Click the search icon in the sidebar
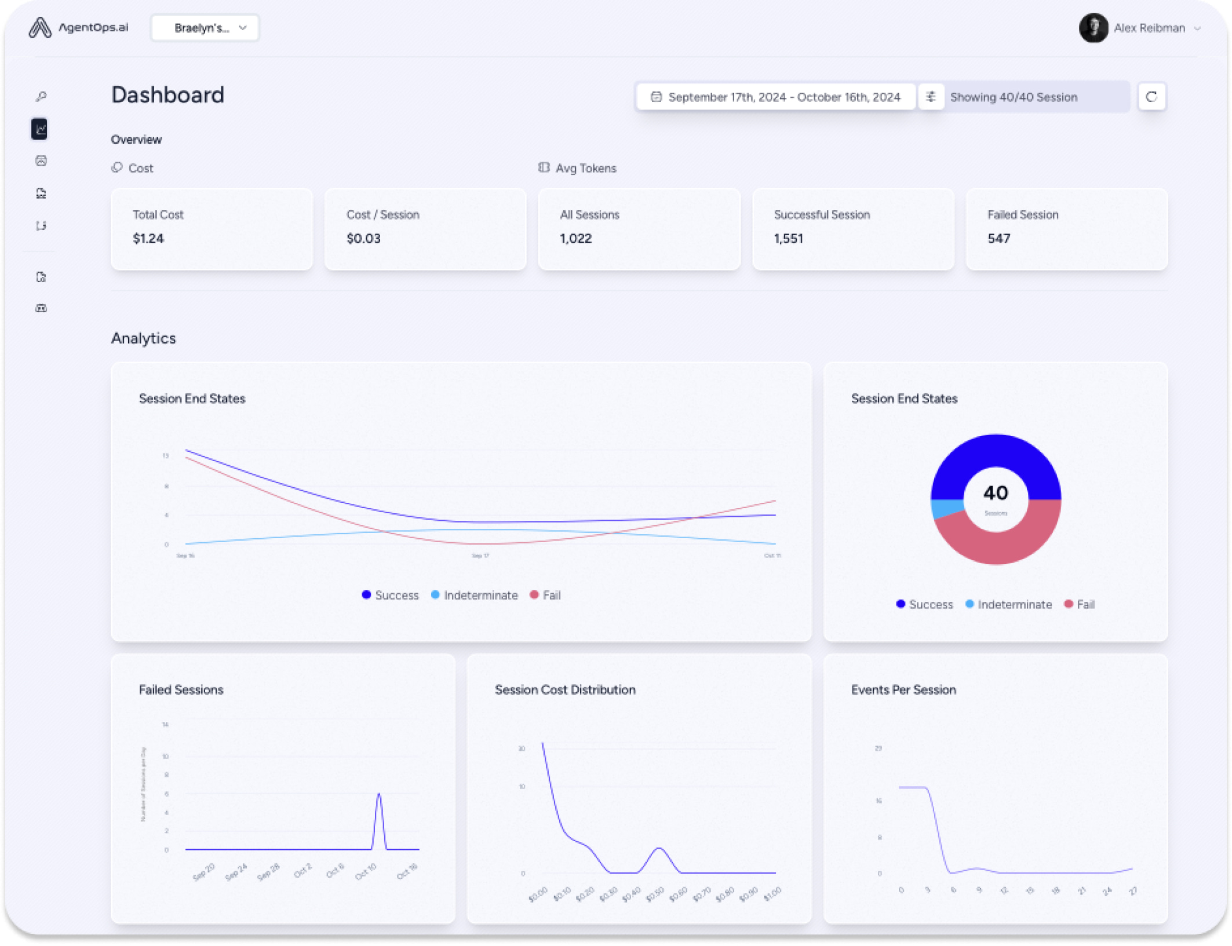Screen dimensions: 1232x946 click(40, 96)
